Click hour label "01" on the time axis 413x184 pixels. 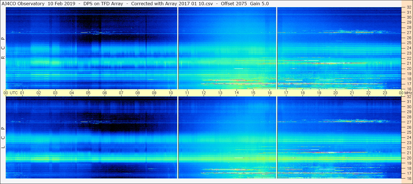[22, 93]
